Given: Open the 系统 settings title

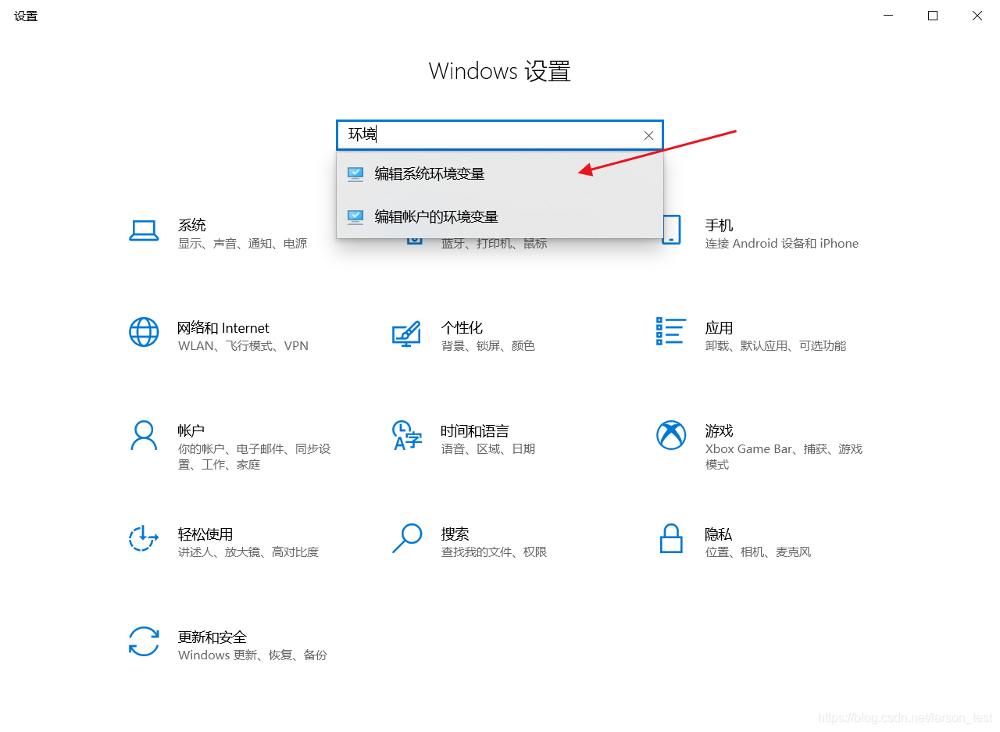Looking at the screenshot, I should pos(191,225).
